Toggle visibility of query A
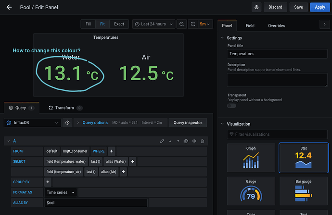This screenshot has width=332, height=215. pos(194,141)
